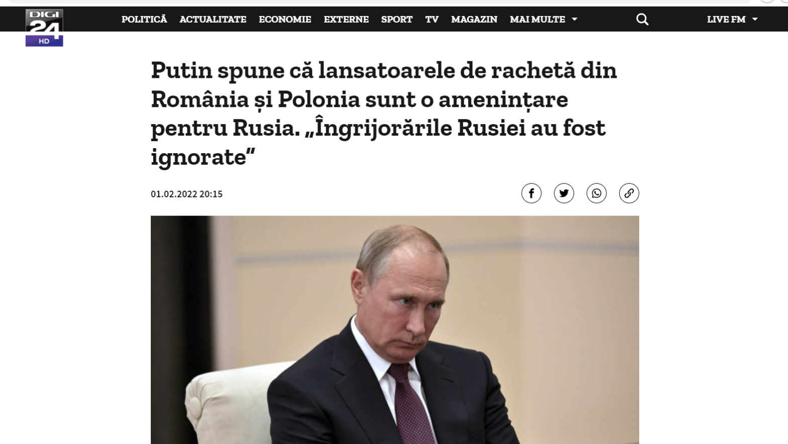Go to the Economie section
This screenshot has height=444, width=788.
pos(285,19)
